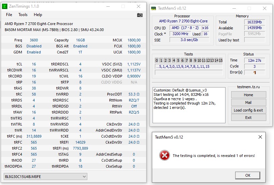Viewport: 274px width, 185px height.
Task: Open the File menu in ZenTimings
Action: pyautogui.click(x=9, y=15)
